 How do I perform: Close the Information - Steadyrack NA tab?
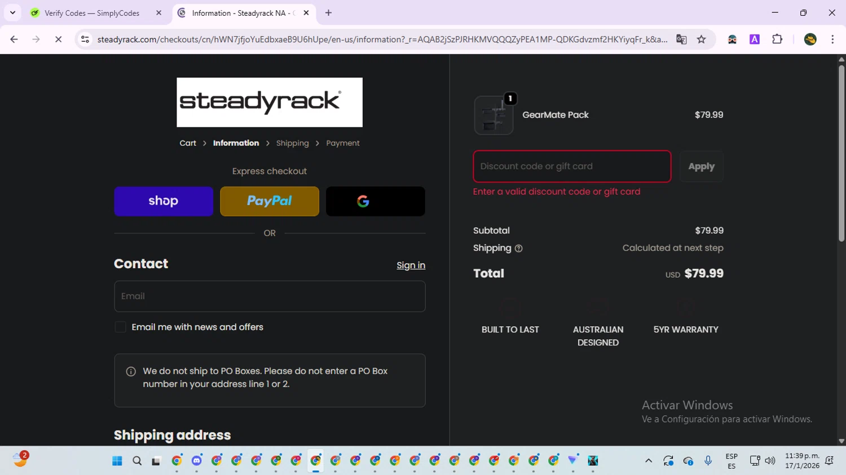[306, 13]
